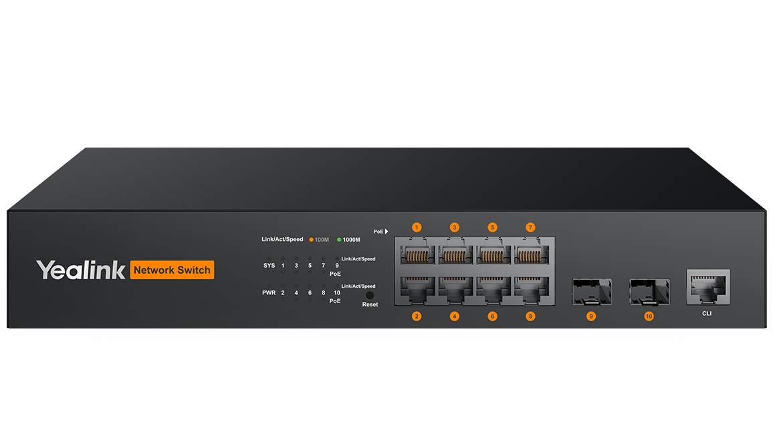Click the Network Switch label

[x=172, y=270]
